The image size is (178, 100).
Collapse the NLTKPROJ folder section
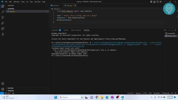(x=27, y=9)
